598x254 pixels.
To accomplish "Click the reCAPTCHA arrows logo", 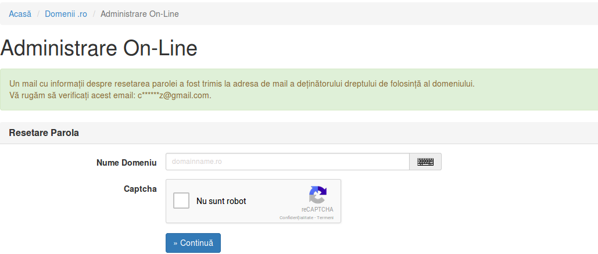I will point(318,195).
